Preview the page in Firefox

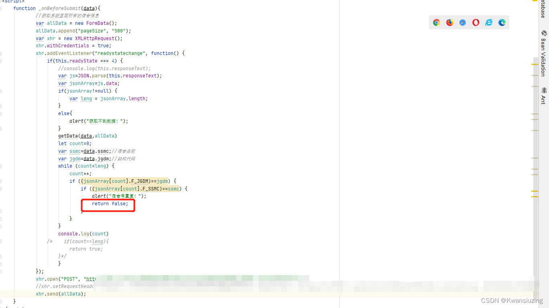pyautogui.click(x=450, y=22)
